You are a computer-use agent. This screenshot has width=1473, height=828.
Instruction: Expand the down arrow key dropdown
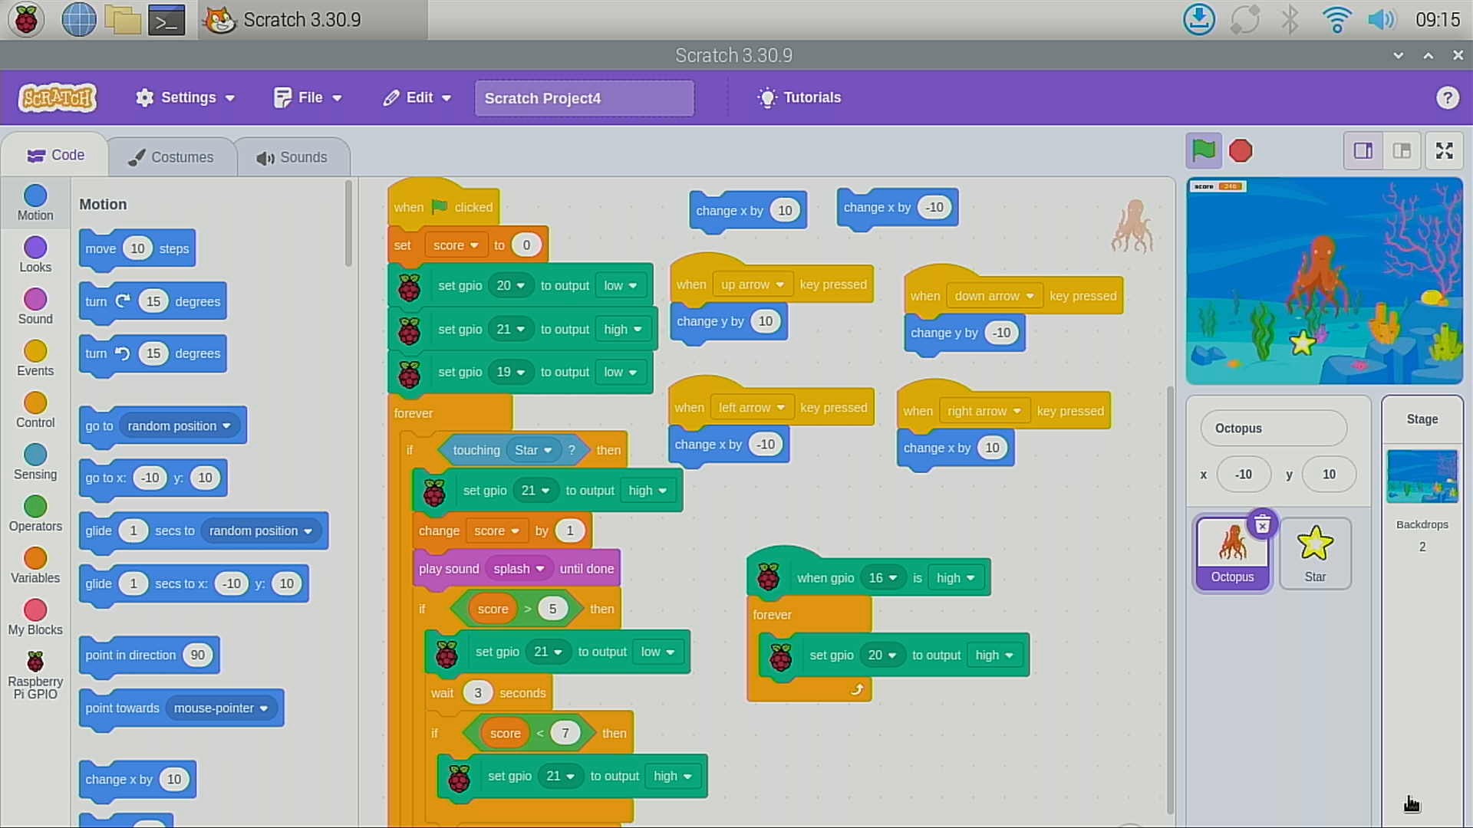(994, 296)
